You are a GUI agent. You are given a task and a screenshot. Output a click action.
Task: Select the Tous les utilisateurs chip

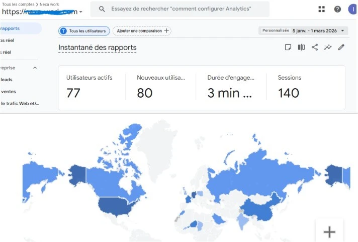(x=84, y=31)
